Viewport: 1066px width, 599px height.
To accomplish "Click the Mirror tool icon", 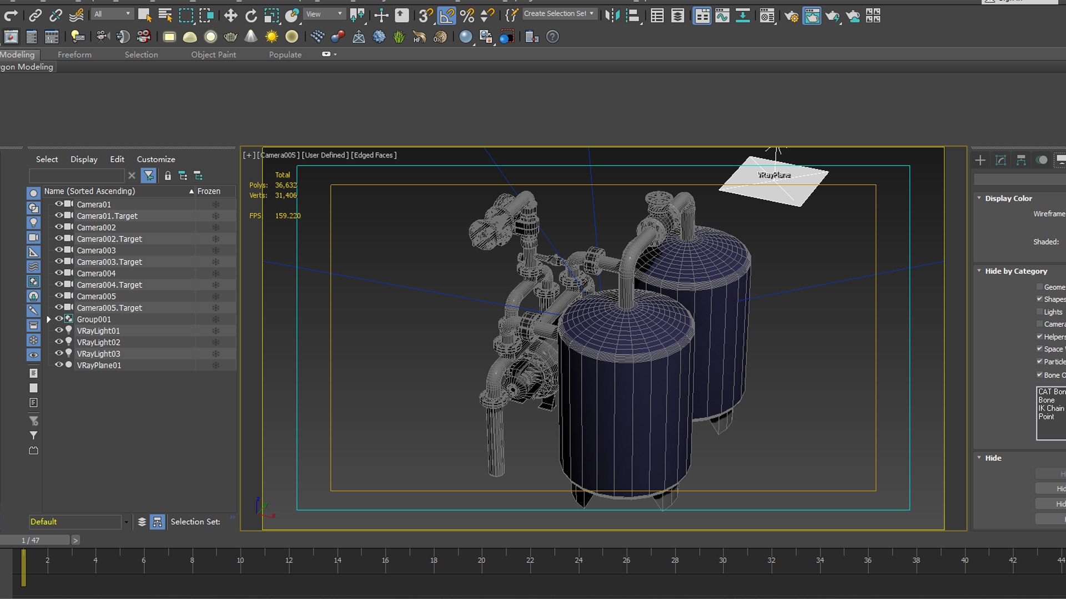I will 612,16.
